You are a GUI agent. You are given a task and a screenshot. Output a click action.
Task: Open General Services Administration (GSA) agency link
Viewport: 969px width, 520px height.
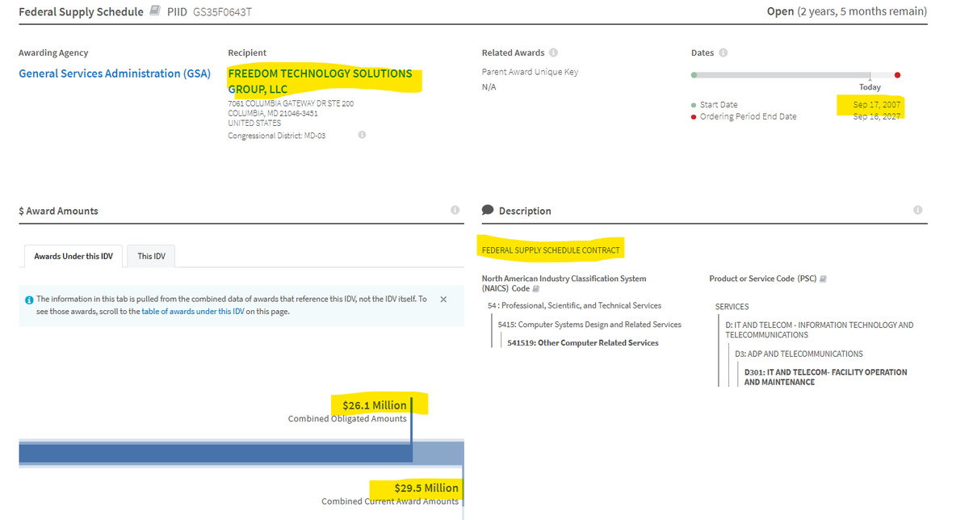pos(115,73)
